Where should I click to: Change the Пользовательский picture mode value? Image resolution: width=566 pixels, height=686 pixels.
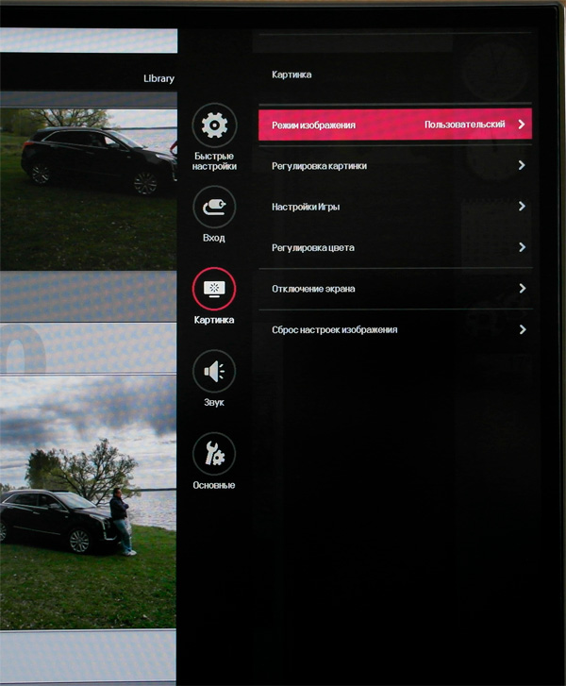(464, 125)
